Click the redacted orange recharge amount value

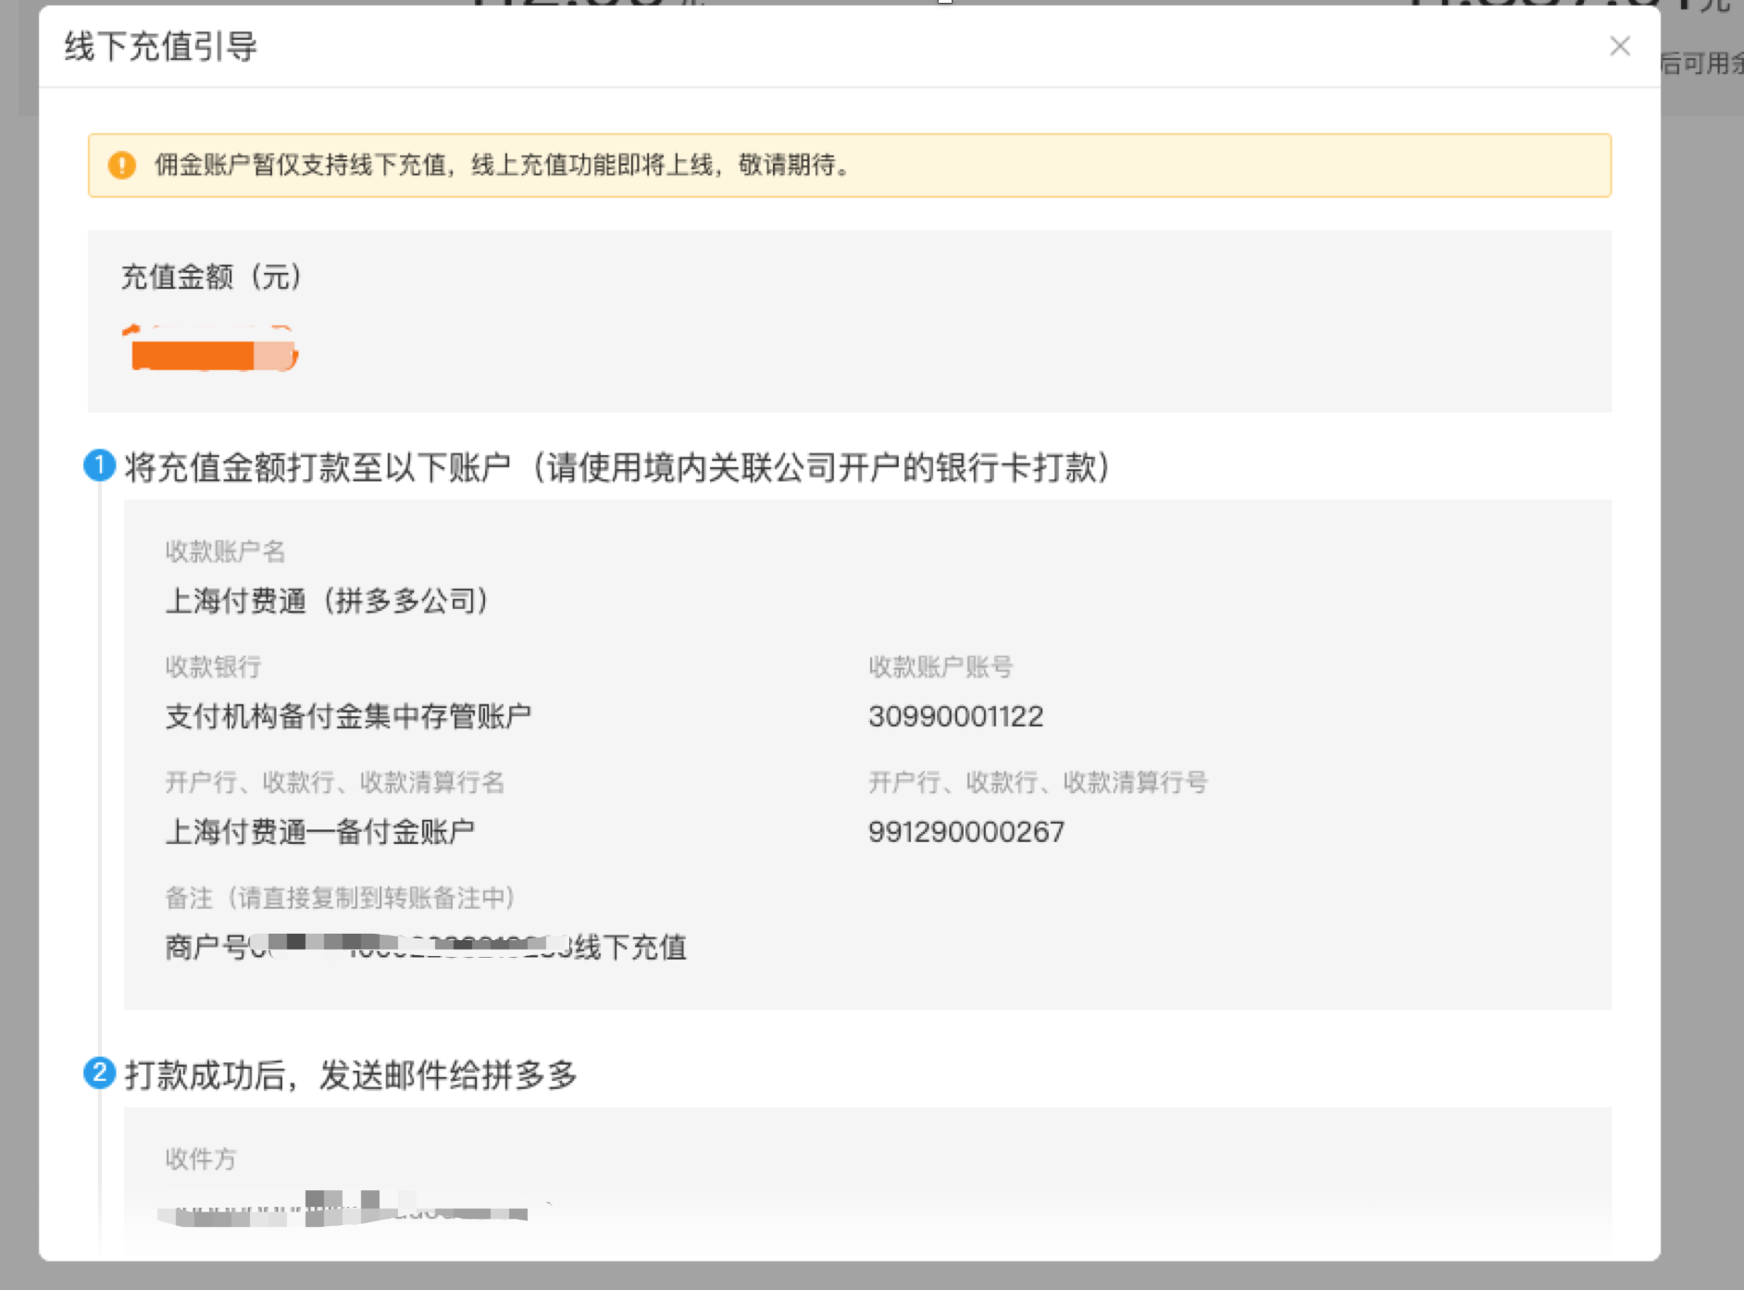pyautogui.click(x=210, y=350)
